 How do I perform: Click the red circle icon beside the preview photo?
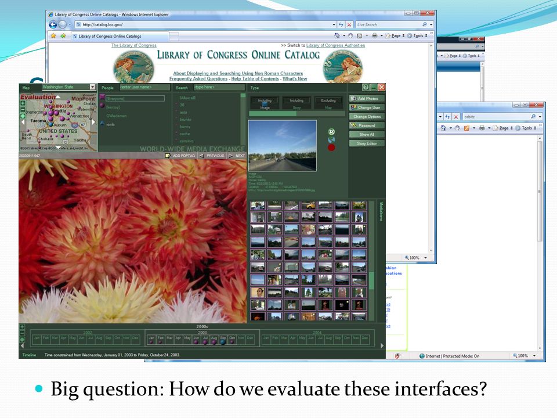coord(331,147)
